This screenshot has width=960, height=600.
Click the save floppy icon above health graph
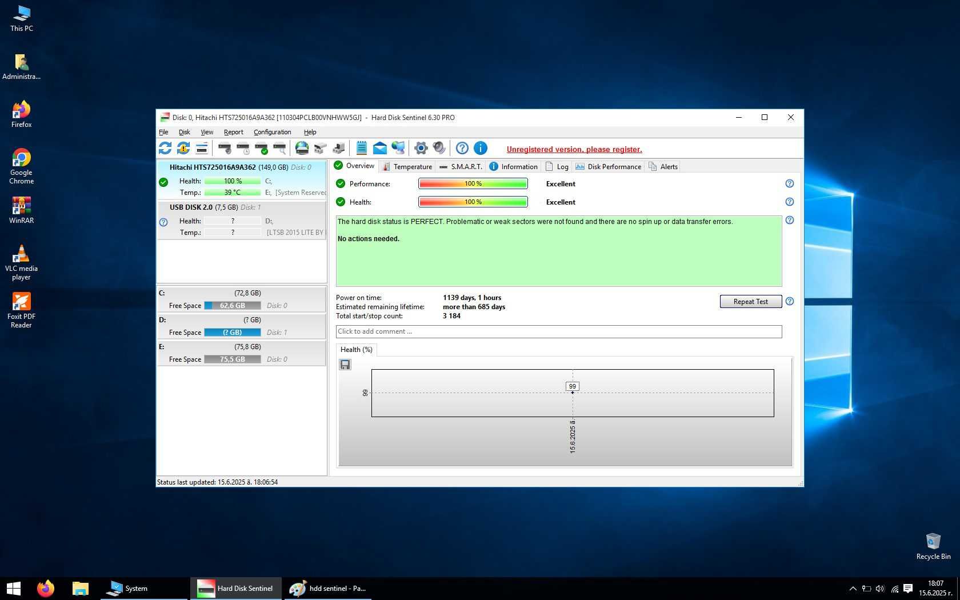click(x=345, y=365)
